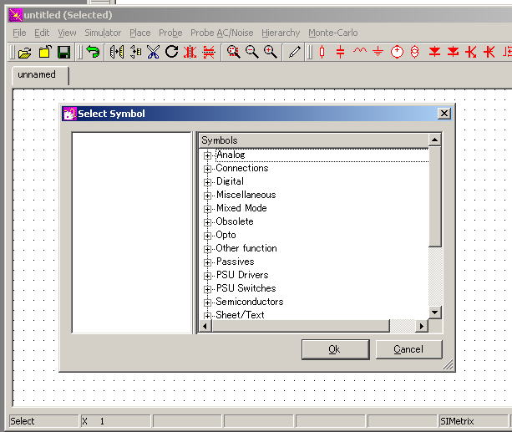Click the gray-yellow mirror shapes icon after Undo
This screenshot has height=432, width=512.
click(117, 52)
